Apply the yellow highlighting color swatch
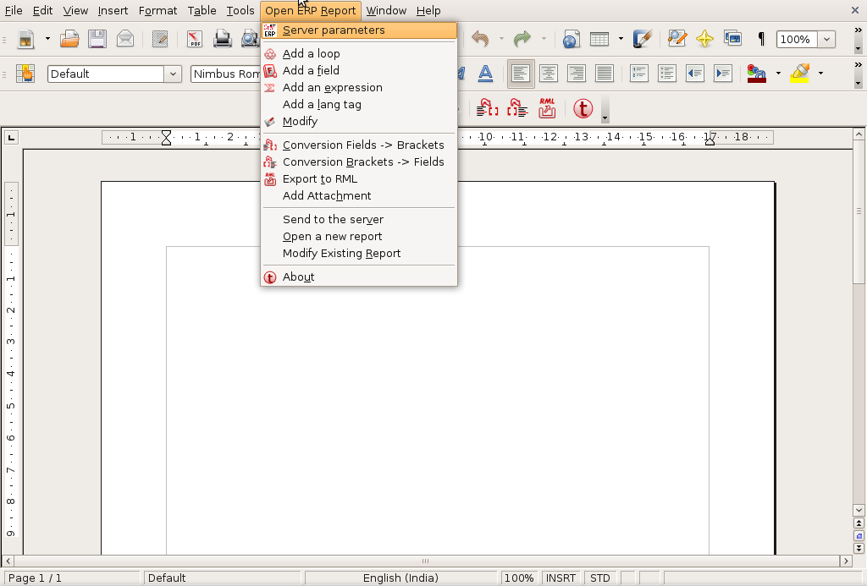 (799, 74)
